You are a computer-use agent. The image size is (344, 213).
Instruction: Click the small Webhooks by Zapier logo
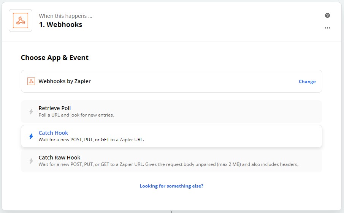point(31,81)
